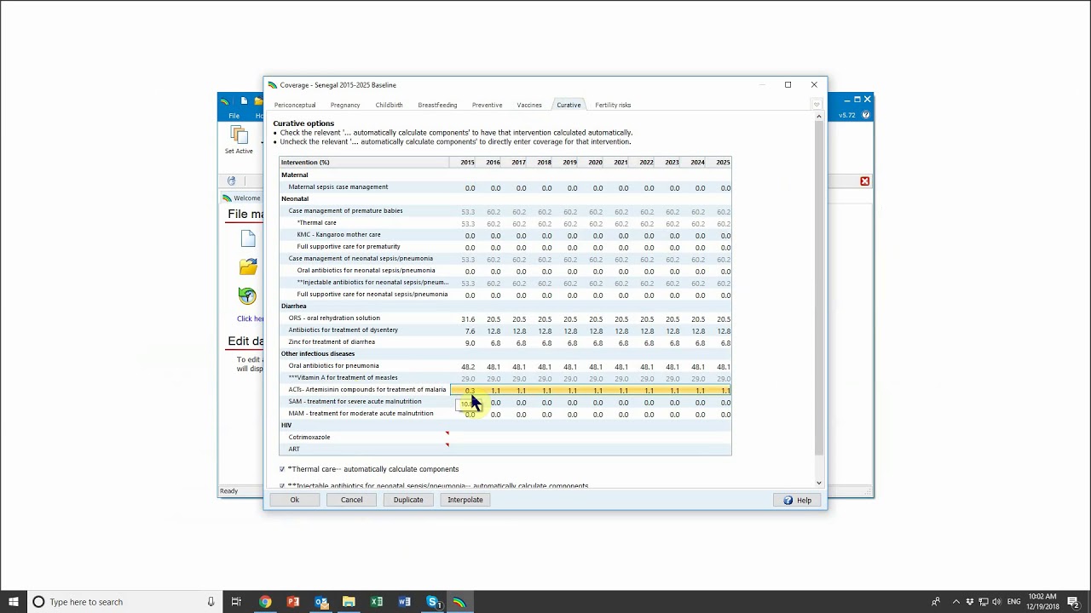Click the new file icon in background File management panel
Image resolution: width=1091 pixels, height=613 pixels.
point(248,239)
